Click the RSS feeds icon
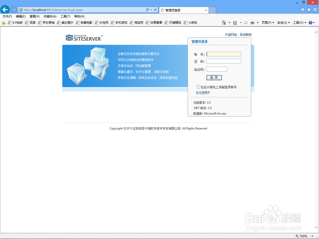Screen dimensions: 319x239 tap(235, 22)
